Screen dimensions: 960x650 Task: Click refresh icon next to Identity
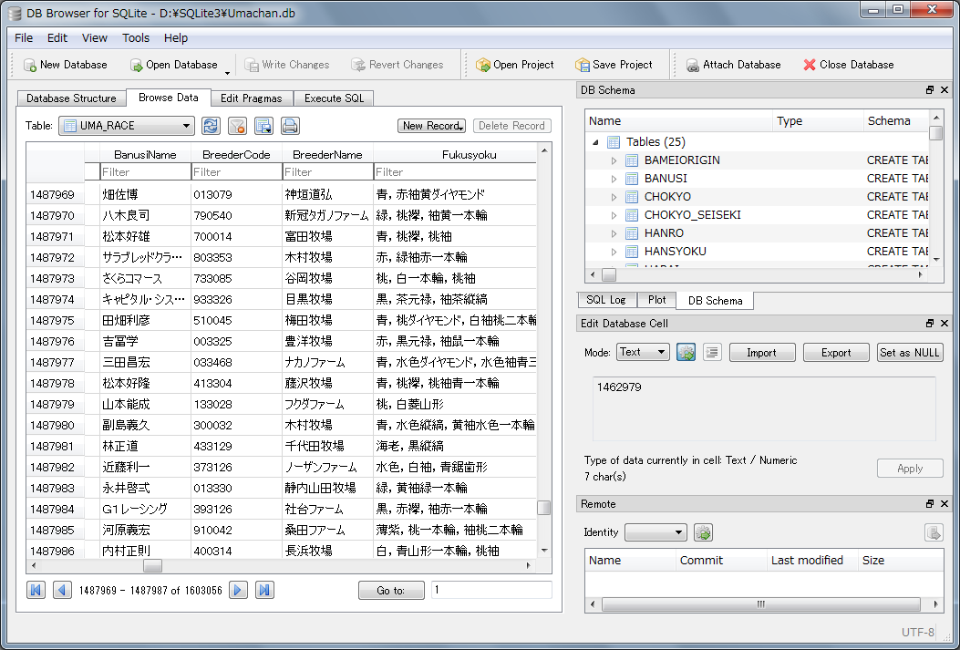703,532
